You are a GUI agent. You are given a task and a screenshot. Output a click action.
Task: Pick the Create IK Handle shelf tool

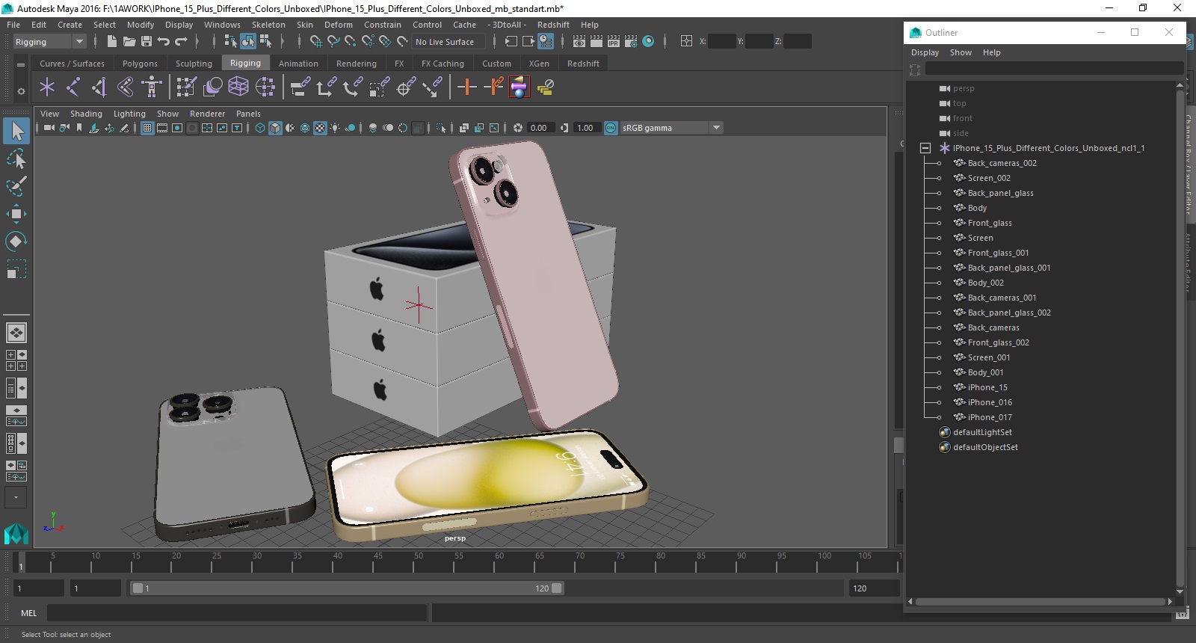coord(99,87)
